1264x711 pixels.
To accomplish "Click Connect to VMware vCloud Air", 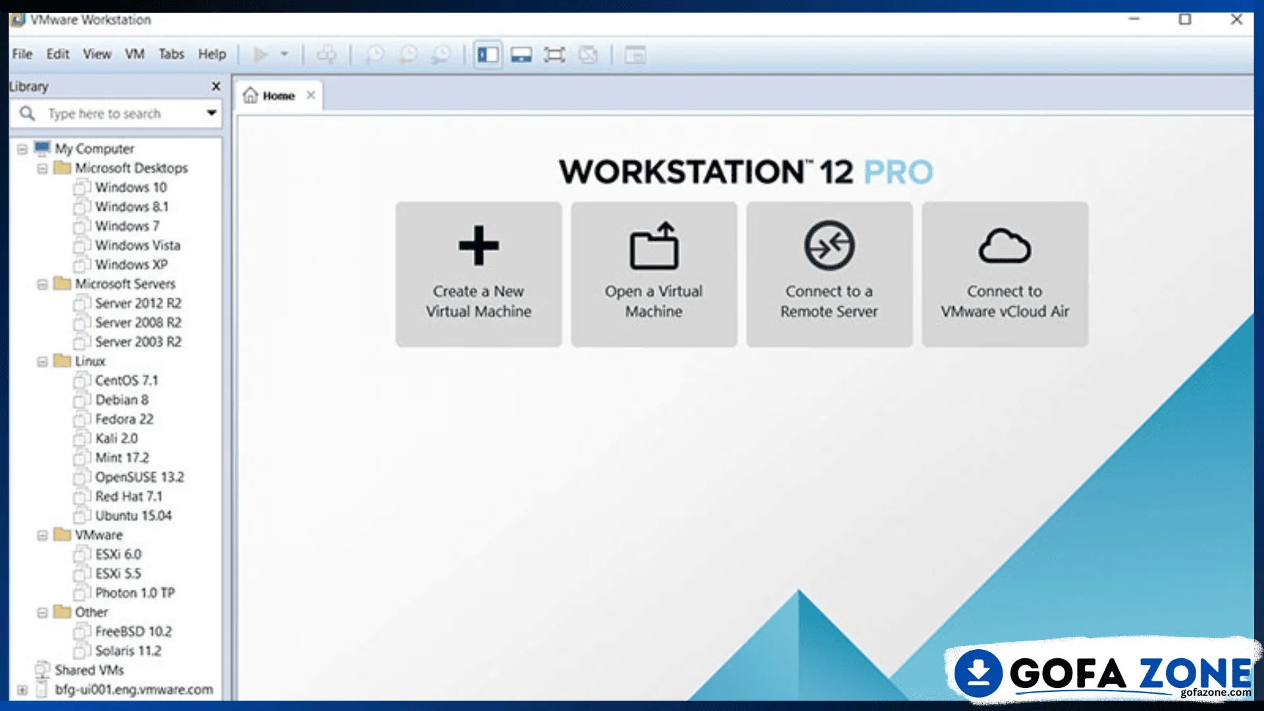I will [x=1005, y=274].
